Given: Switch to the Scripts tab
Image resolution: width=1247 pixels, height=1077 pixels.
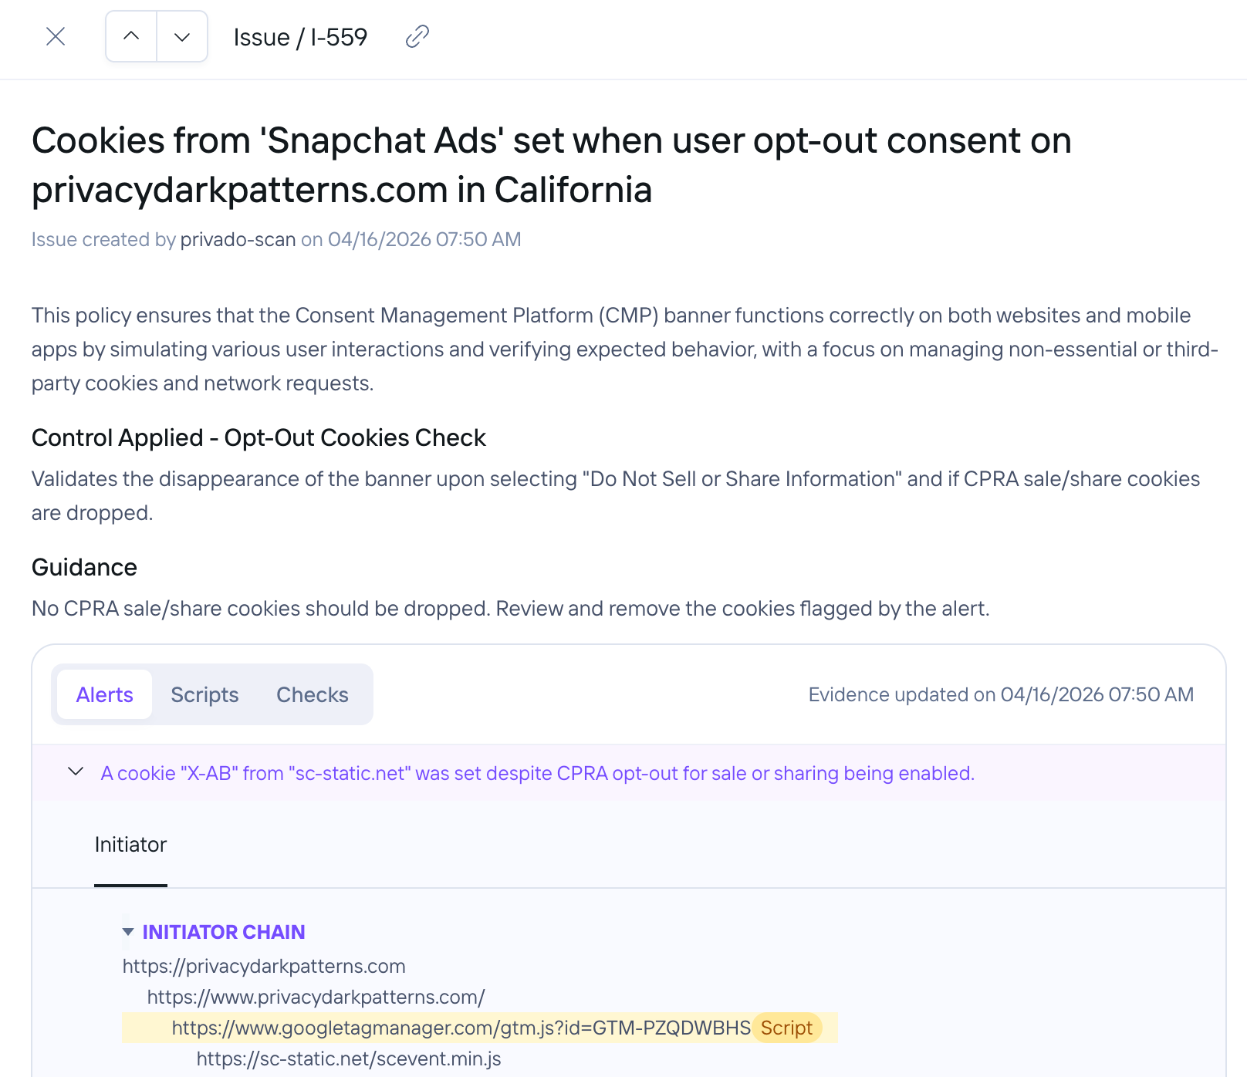Looking at the screenshot, I should 204,694.
